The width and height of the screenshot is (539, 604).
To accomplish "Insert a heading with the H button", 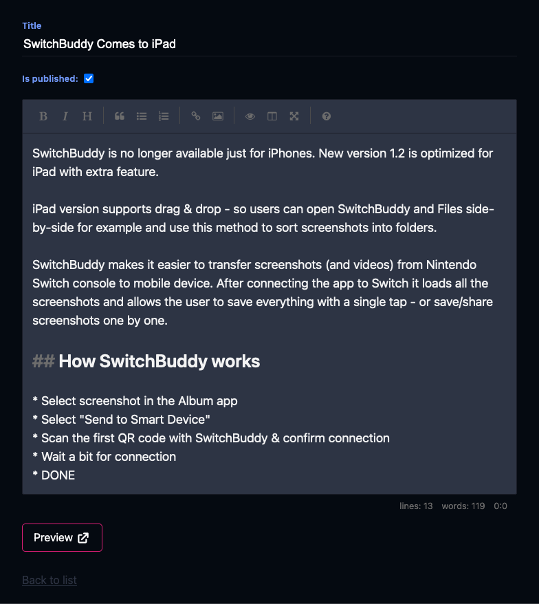I will tap(87, 116).
